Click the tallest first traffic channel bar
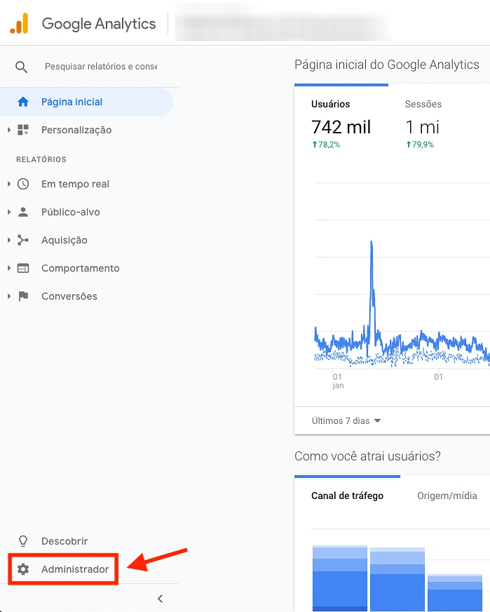Viewport: 490px width, 612px height. (x=340, y=578)
